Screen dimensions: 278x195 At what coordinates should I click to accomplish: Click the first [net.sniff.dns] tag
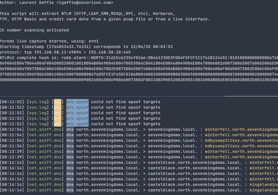pos(45,129)
